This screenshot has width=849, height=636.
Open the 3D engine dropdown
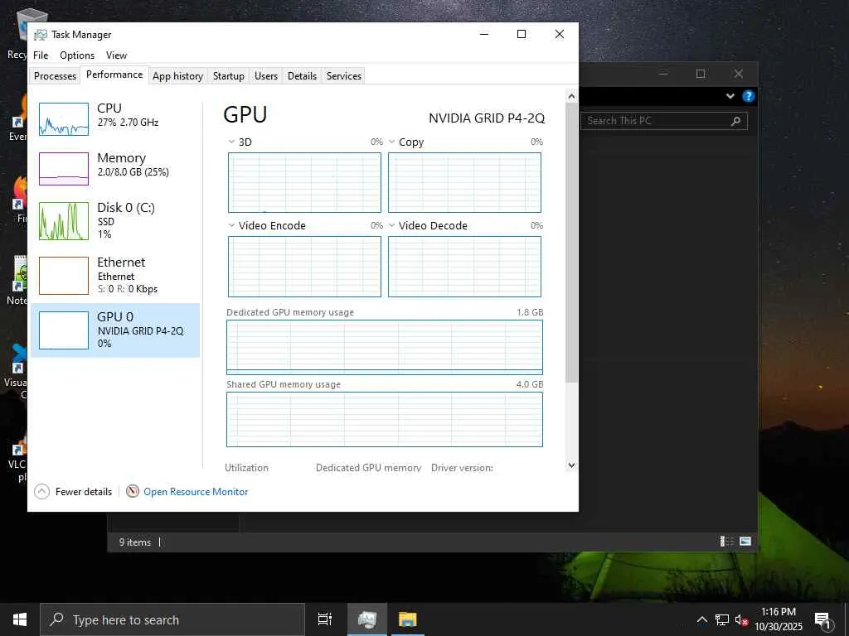[x=232, y=142]
